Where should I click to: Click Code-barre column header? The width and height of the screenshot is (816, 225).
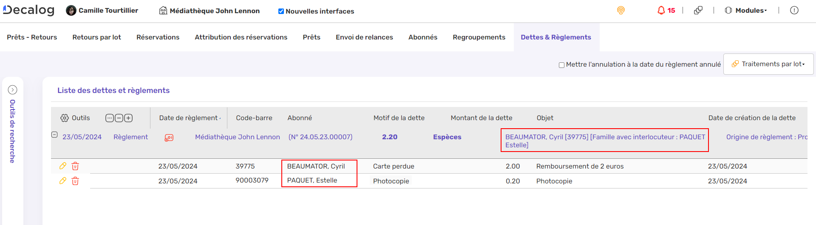[254, 118]
